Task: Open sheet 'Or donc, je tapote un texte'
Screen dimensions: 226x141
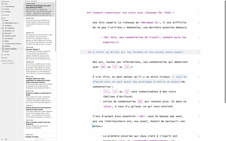Action: (39, 97)
